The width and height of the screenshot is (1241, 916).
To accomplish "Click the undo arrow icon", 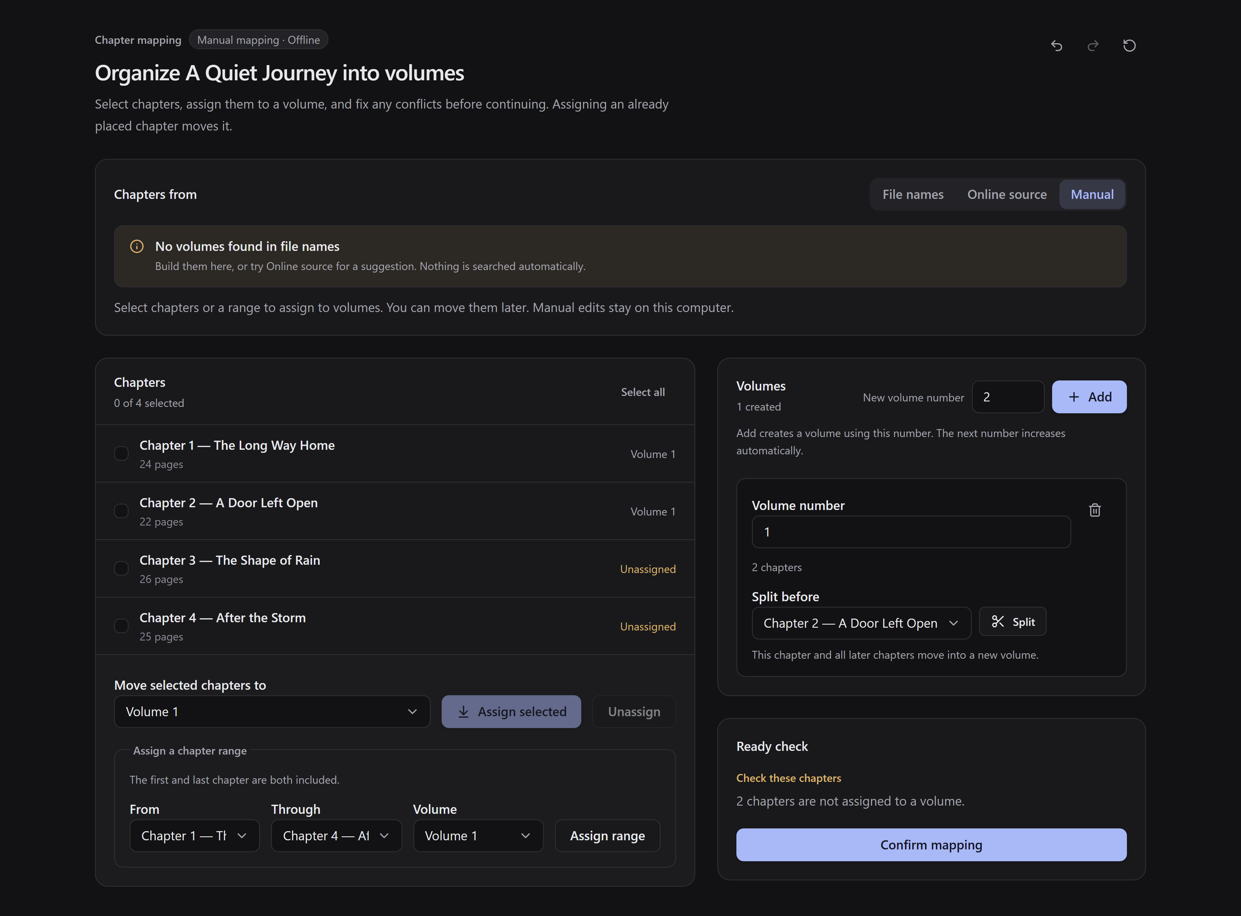I will point(1056,46).
